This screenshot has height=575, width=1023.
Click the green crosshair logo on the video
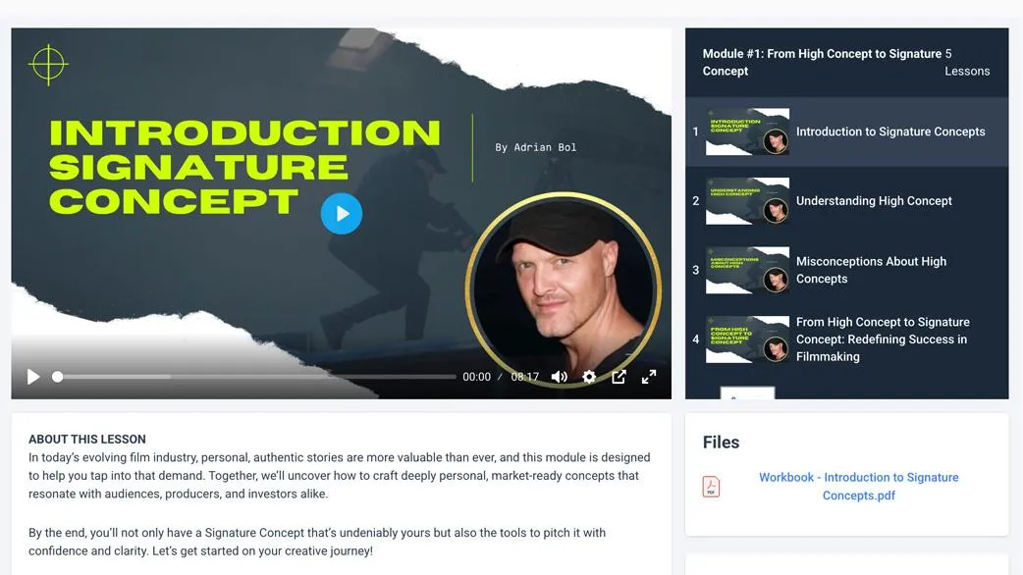click(48, 65)
